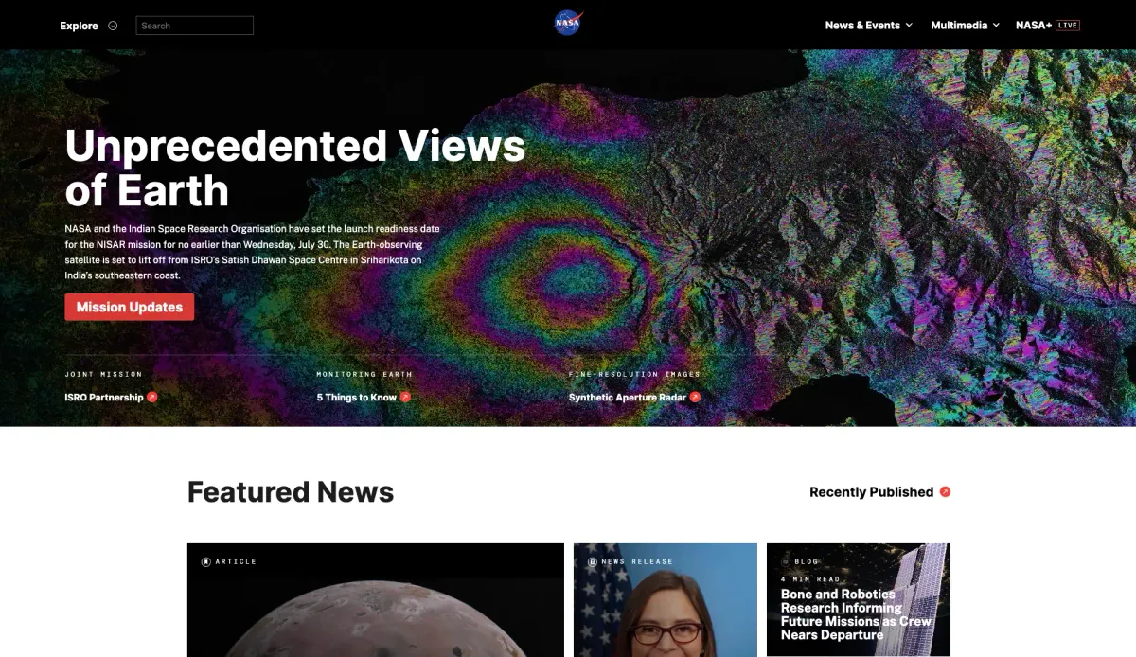This screenshot has width=1136, height=657.
Task: Open the Synthetic Aperture Radar link
Action: [x=627, y=398]
